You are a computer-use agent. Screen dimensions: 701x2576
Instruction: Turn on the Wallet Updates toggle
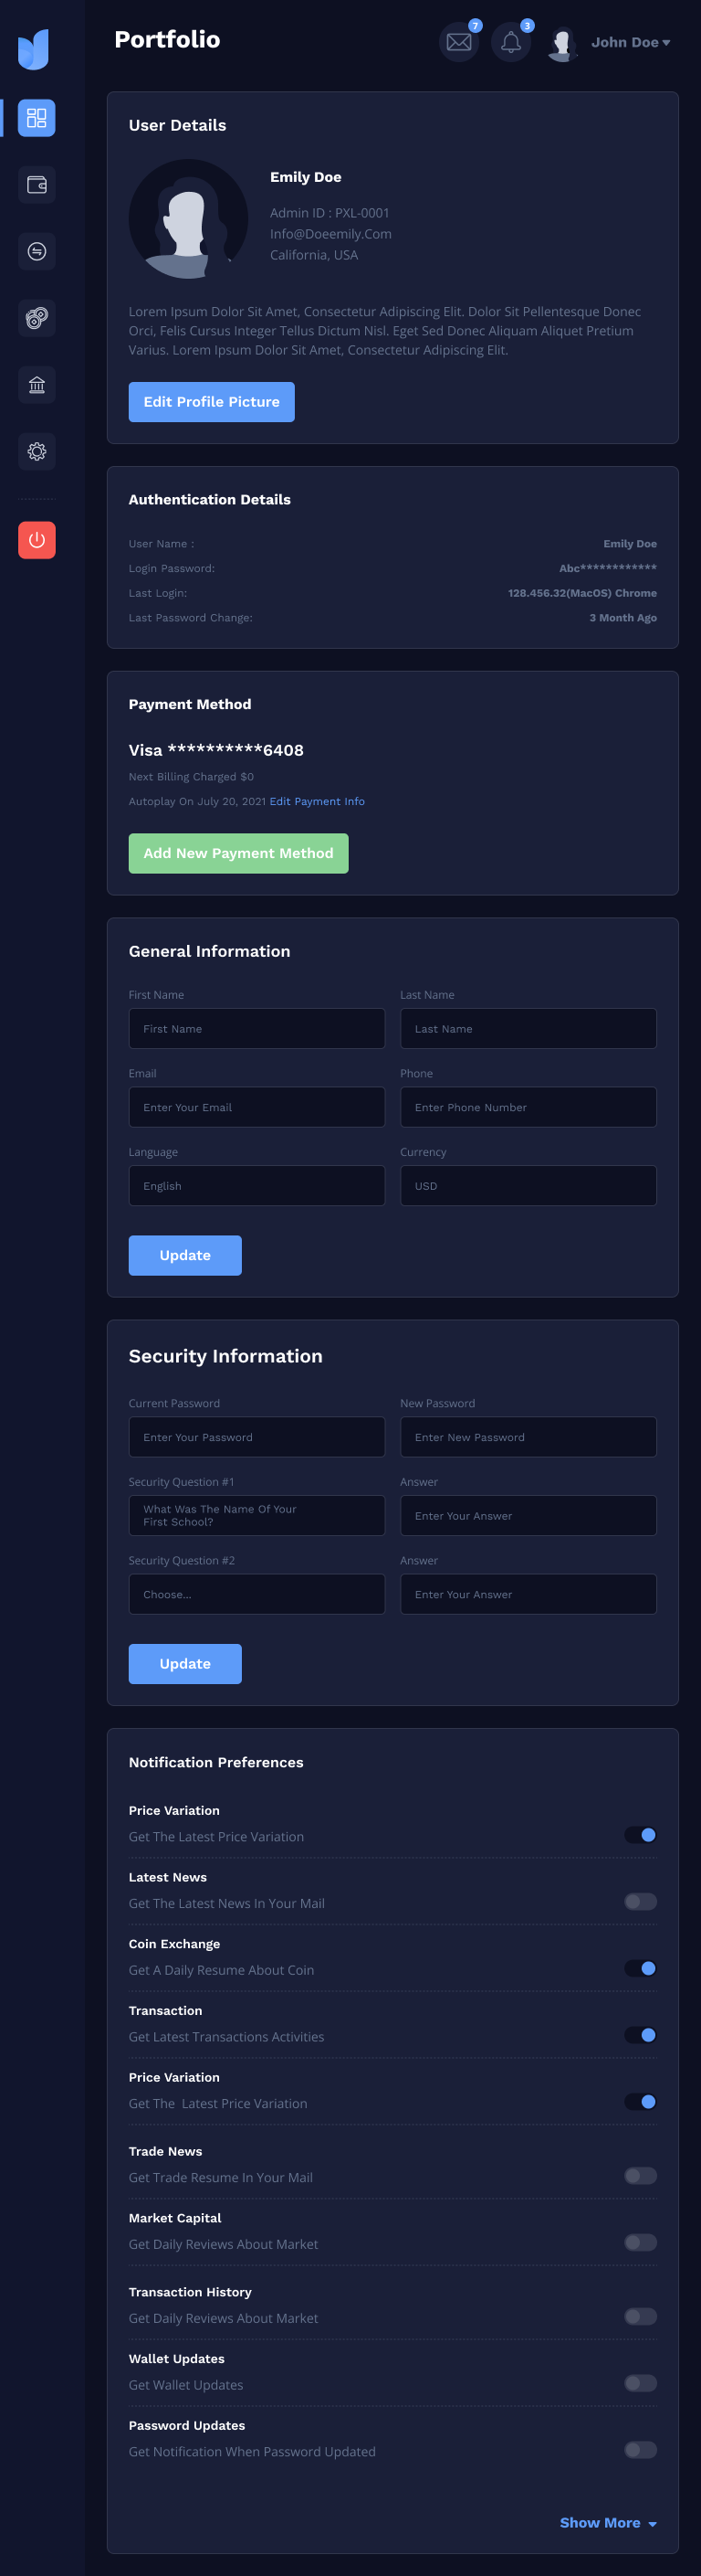coord(640,2383)
